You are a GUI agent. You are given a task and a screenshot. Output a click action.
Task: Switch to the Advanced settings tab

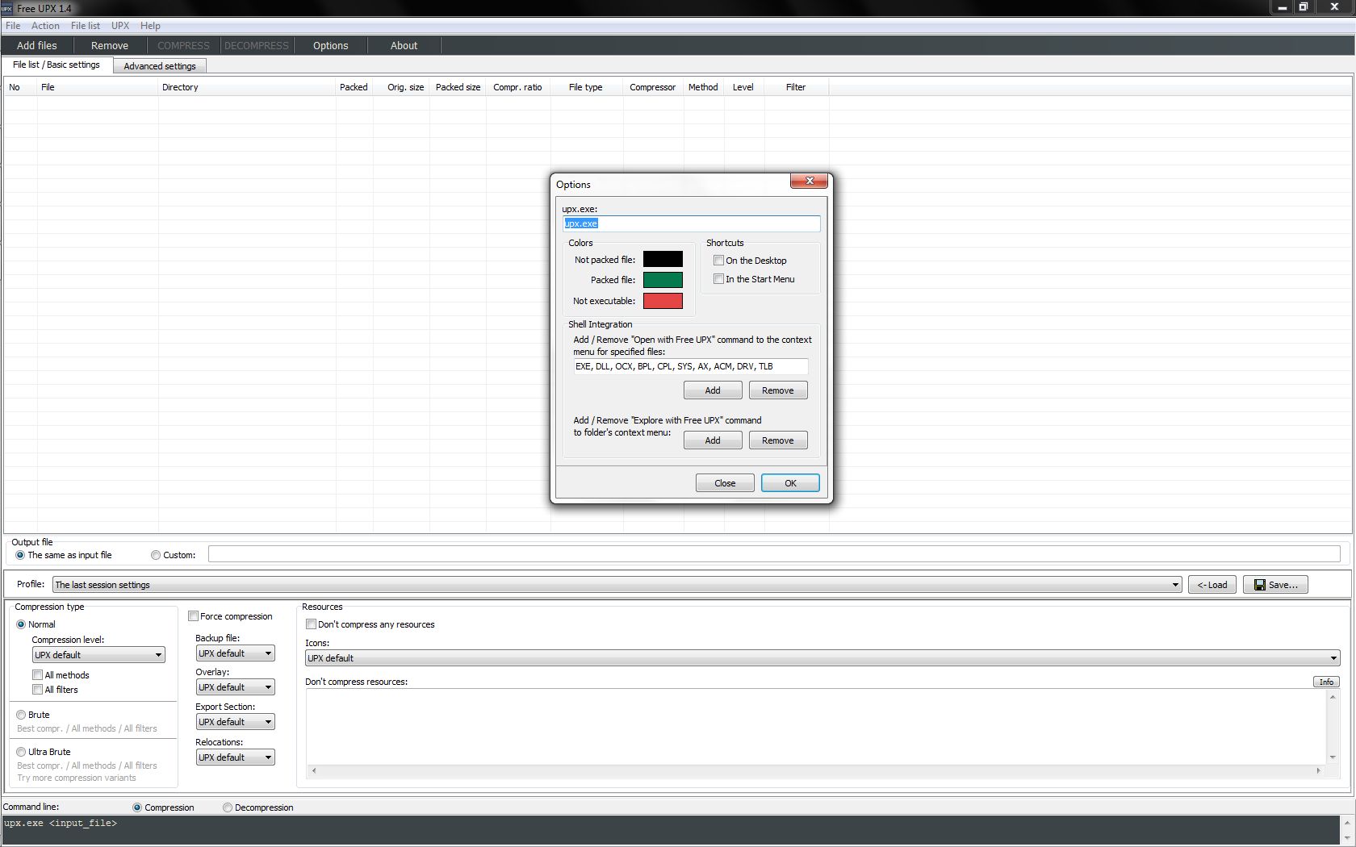(160, 66)
